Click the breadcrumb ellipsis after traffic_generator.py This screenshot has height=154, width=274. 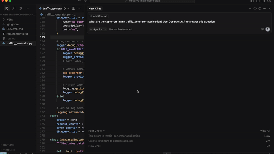75,15
